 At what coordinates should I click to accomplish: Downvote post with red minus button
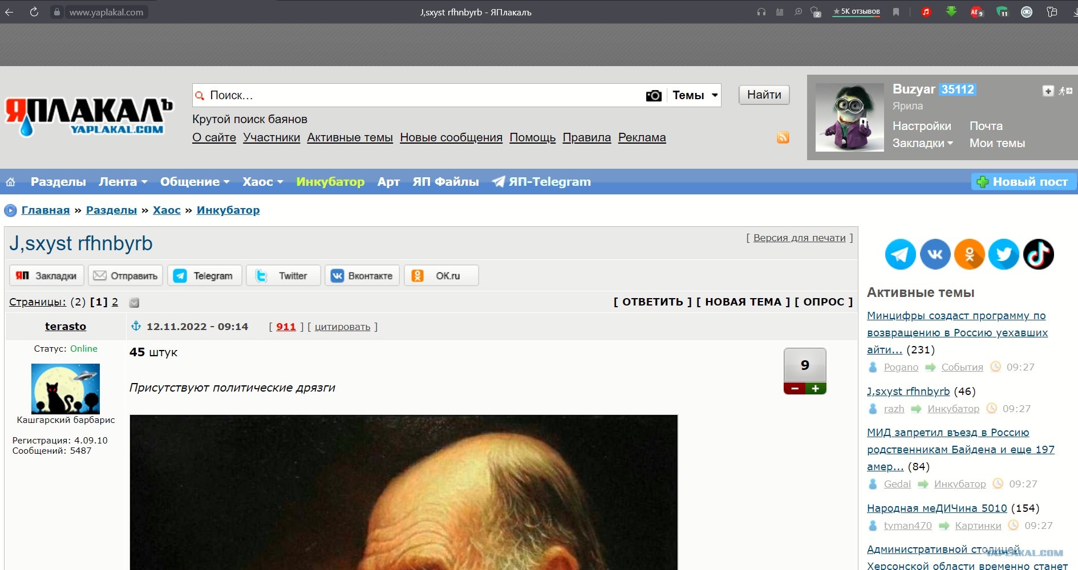click(795, 389)
